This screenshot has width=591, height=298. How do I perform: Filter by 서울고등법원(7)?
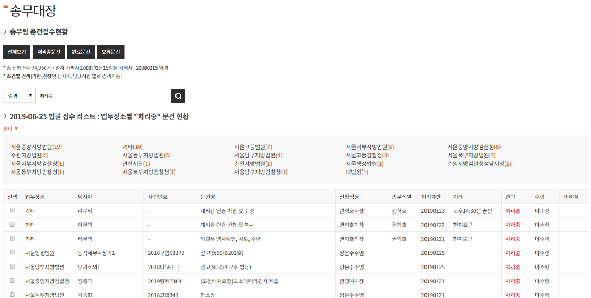pyautogui.click(x=253, y=147)
